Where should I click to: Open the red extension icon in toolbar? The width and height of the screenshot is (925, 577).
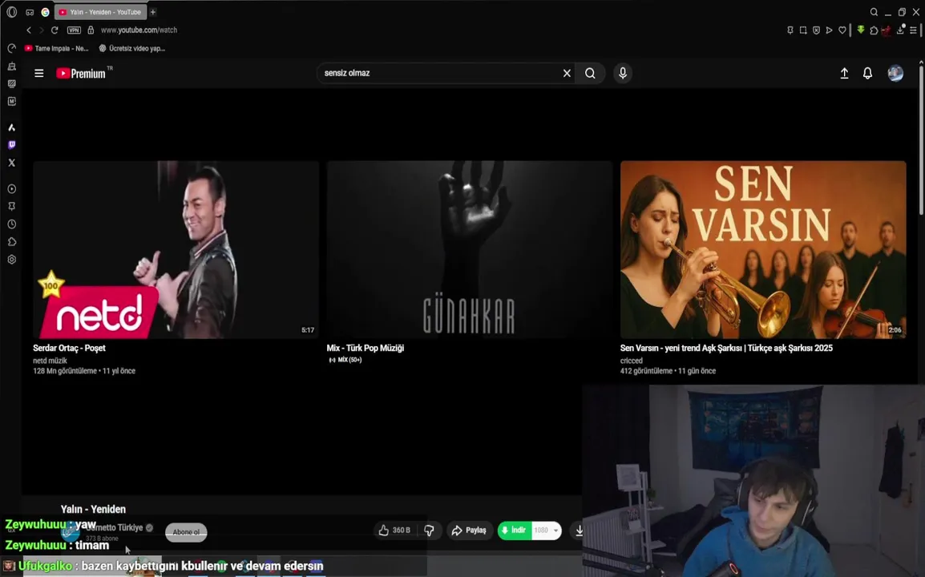click(886, 30)
